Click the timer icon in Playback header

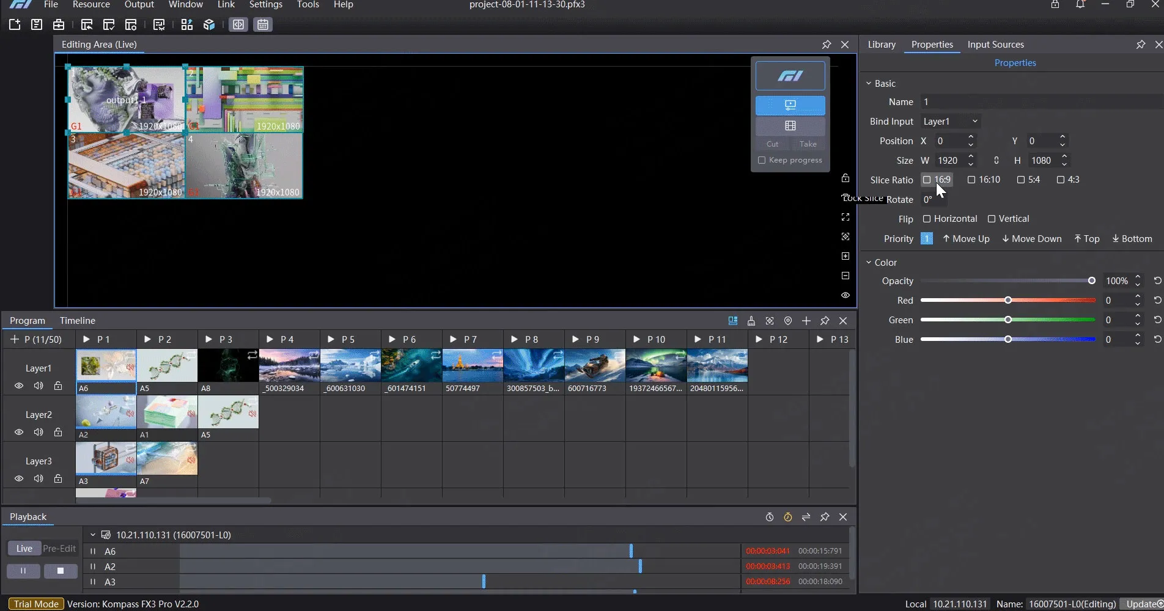point(770,517)
